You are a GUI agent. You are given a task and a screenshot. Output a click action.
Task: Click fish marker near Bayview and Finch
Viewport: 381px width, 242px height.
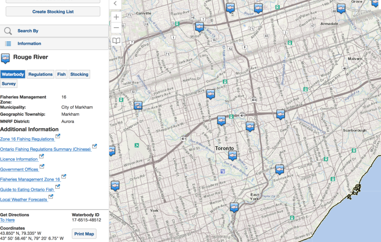coord(211,94)
